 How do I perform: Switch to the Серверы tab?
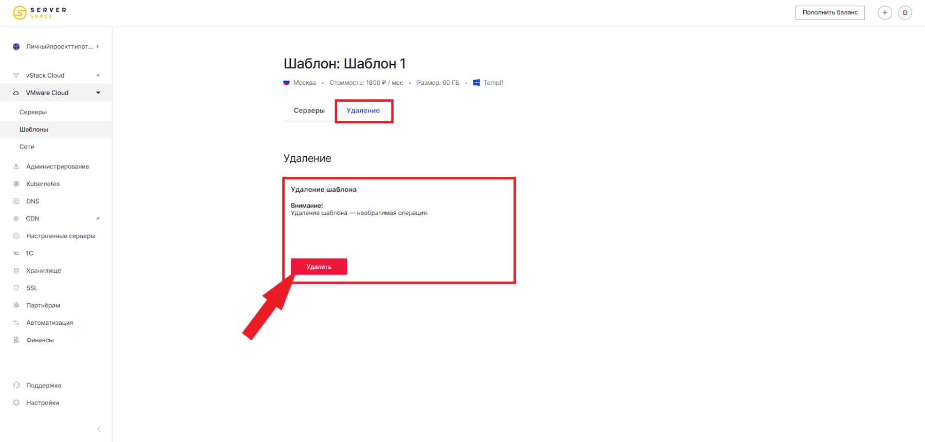(309, 110)
